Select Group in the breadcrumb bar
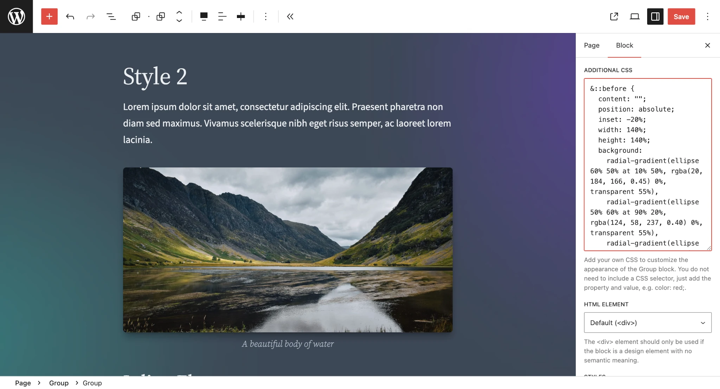This screenshot has width=720, height=389. pos(59,383)
